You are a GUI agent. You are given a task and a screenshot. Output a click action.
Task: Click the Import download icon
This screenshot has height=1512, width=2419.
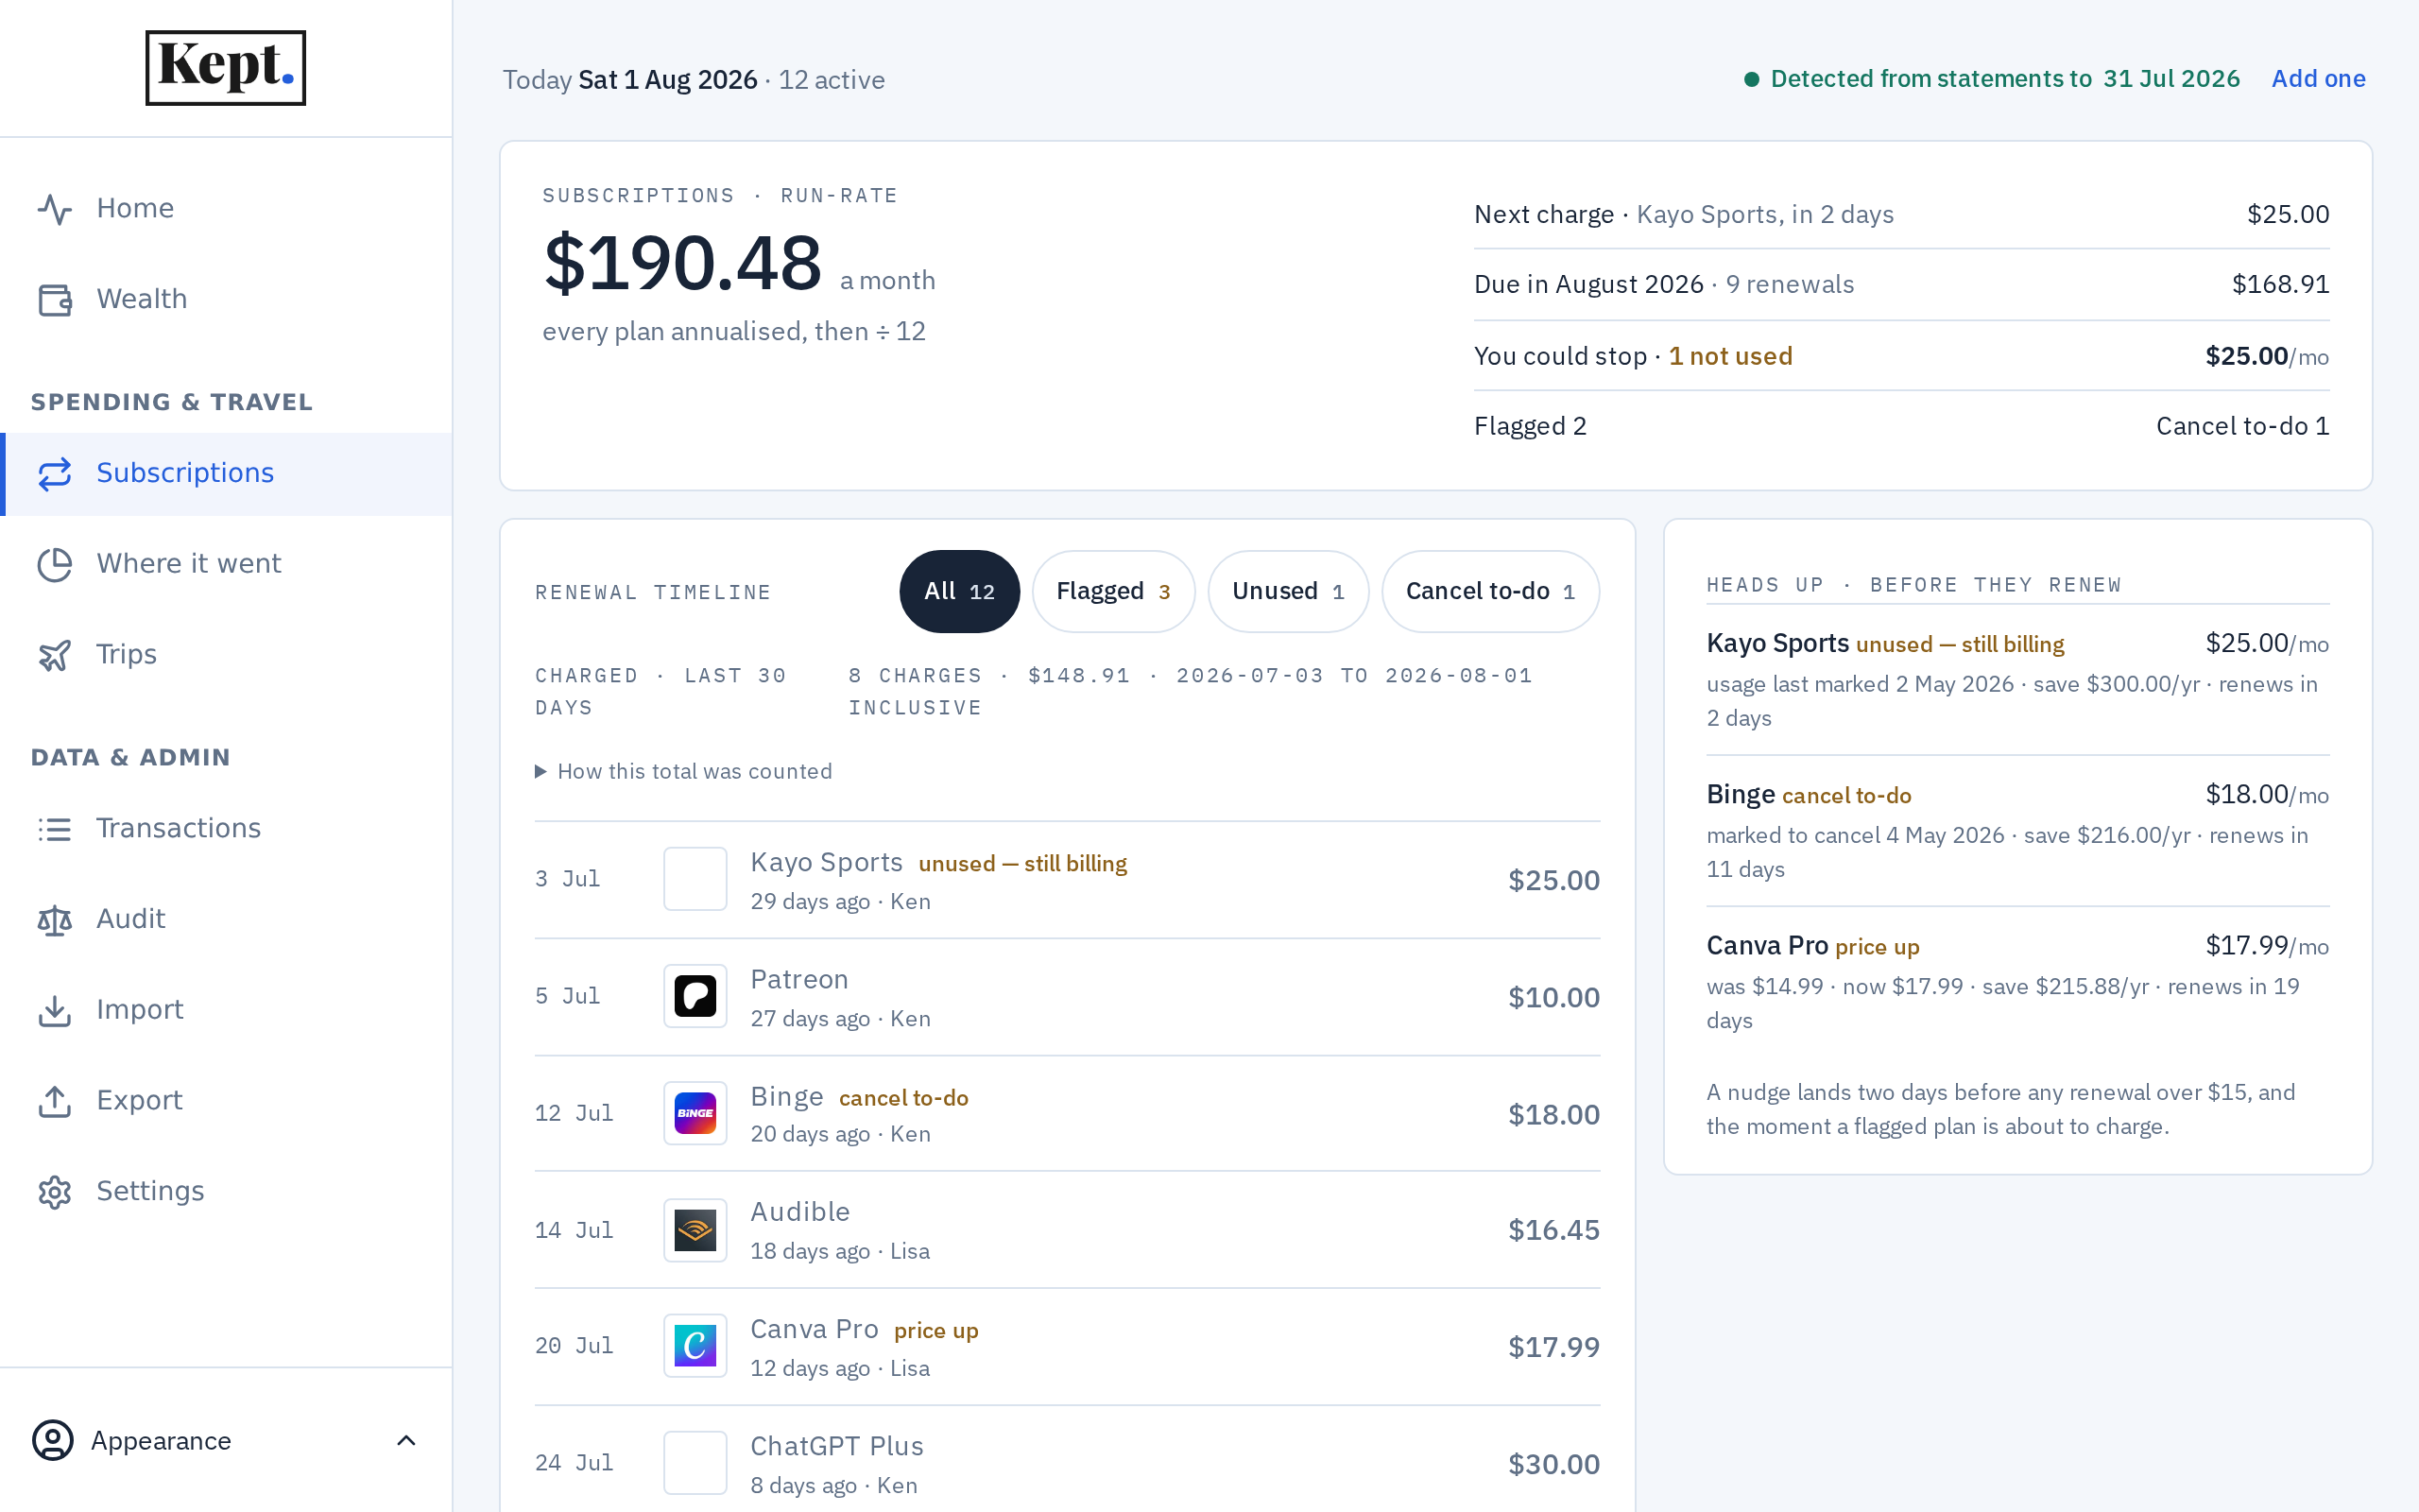coord(55,1011)
